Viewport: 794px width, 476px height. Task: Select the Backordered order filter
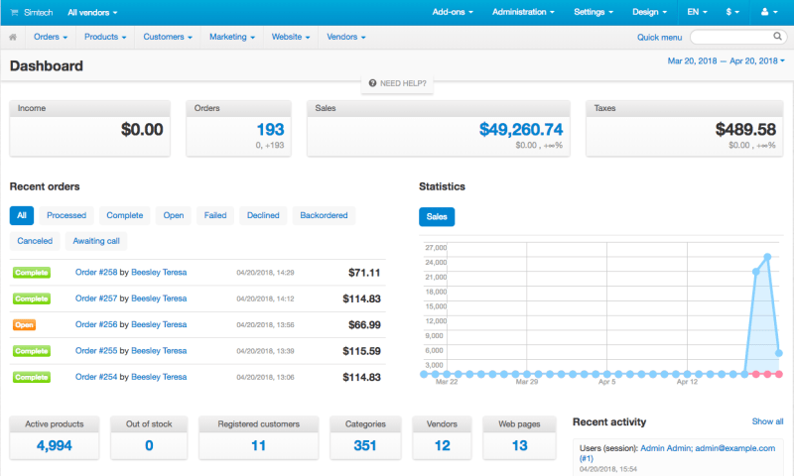(x=324, y=215)
